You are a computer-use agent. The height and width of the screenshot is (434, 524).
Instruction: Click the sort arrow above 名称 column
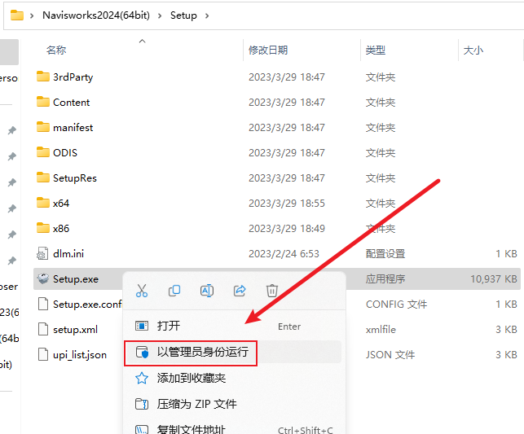[142, 41]
